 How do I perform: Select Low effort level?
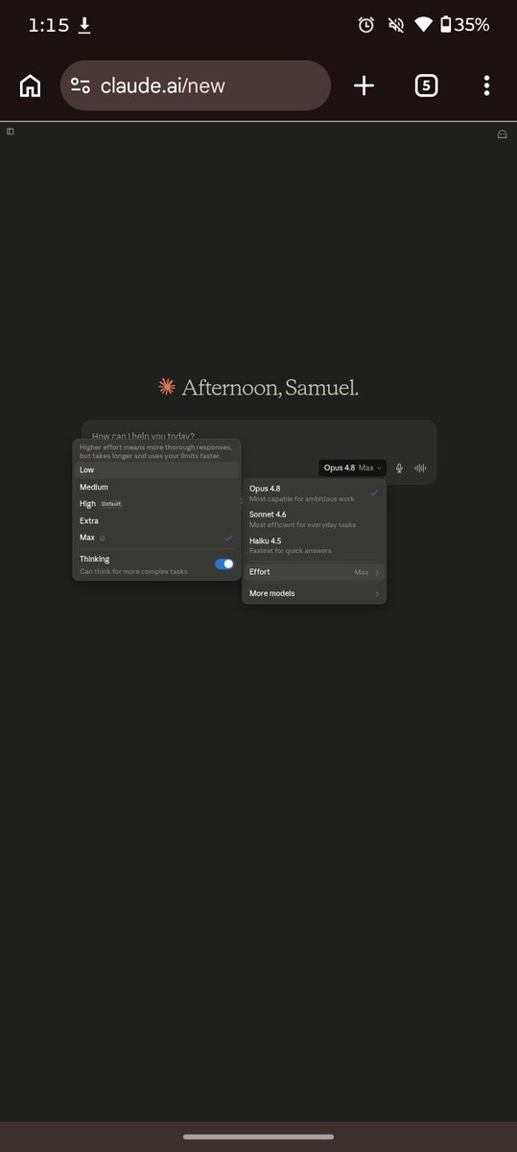tap(156, 470)
